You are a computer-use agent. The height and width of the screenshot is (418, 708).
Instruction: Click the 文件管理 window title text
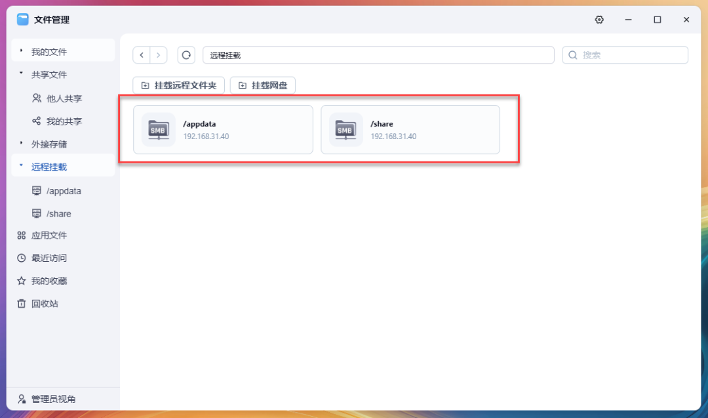click(52, 20)
